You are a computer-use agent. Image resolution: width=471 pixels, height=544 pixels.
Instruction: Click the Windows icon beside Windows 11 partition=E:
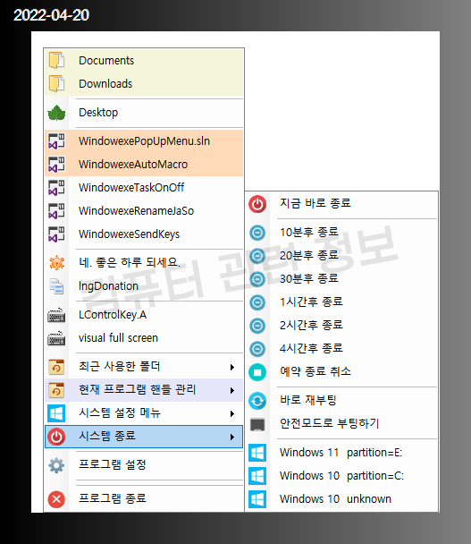257,453
